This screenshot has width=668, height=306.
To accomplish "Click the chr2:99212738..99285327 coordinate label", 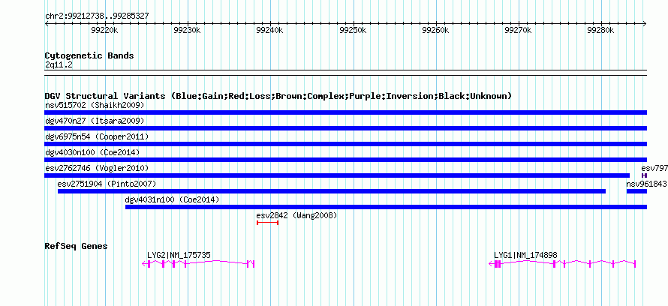I will click(97, 16).
